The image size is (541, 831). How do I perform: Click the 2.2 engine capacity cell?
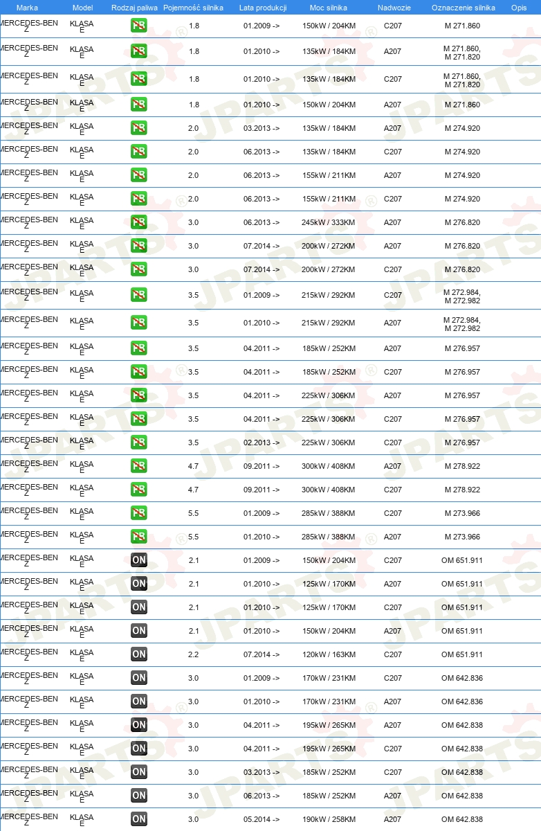[x=194, y=654]
